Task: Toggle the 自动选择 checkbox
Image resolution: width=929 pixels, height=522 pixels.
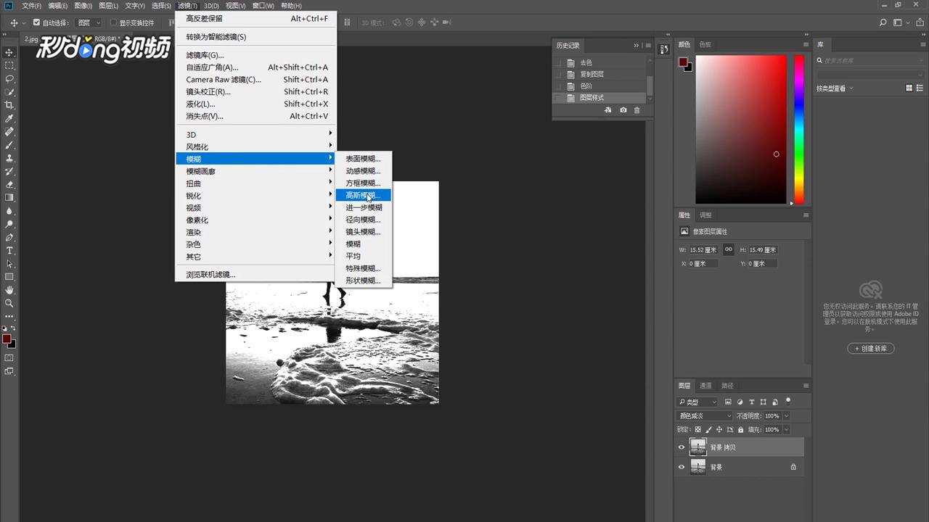Action: point(37,22)
